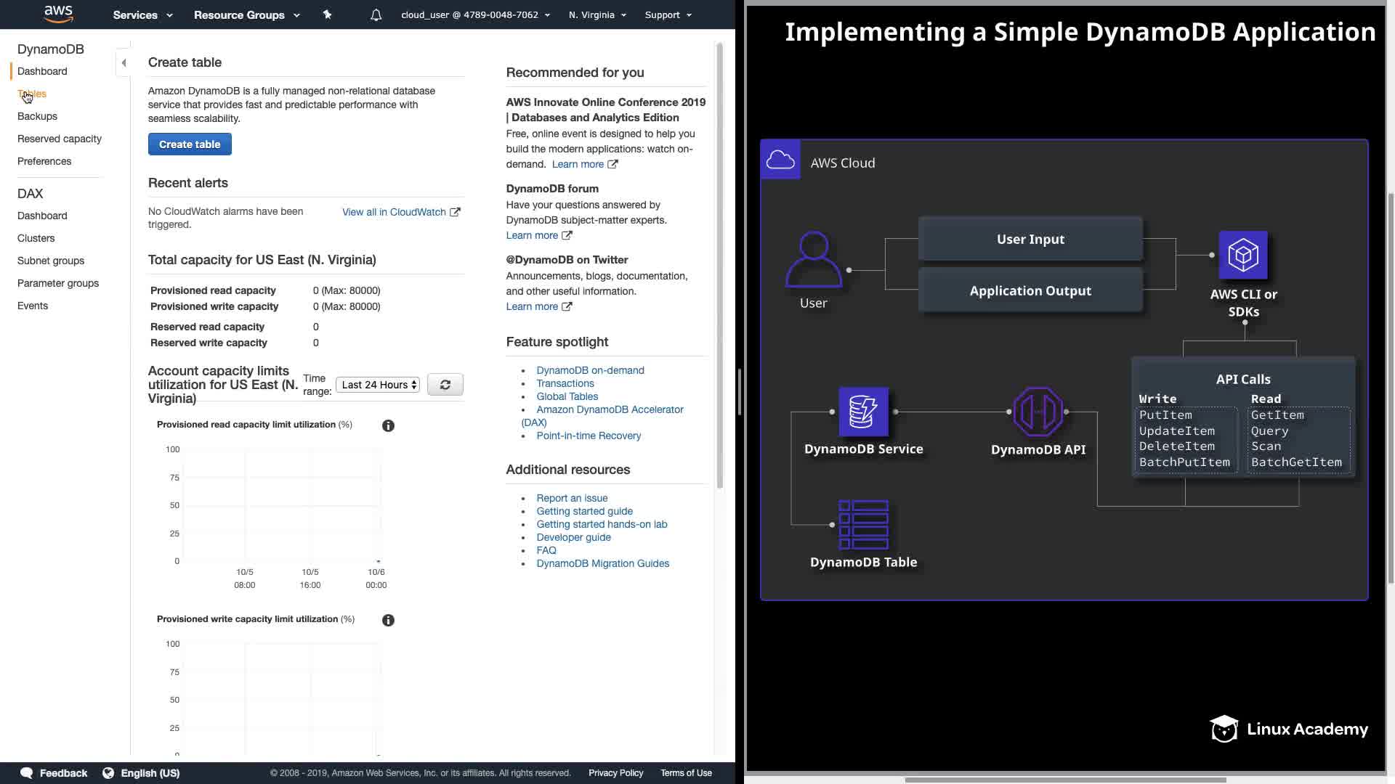Click the pin shortcut icon in navbar
This screenshot has height=784, width=1395.
(327, 15)
